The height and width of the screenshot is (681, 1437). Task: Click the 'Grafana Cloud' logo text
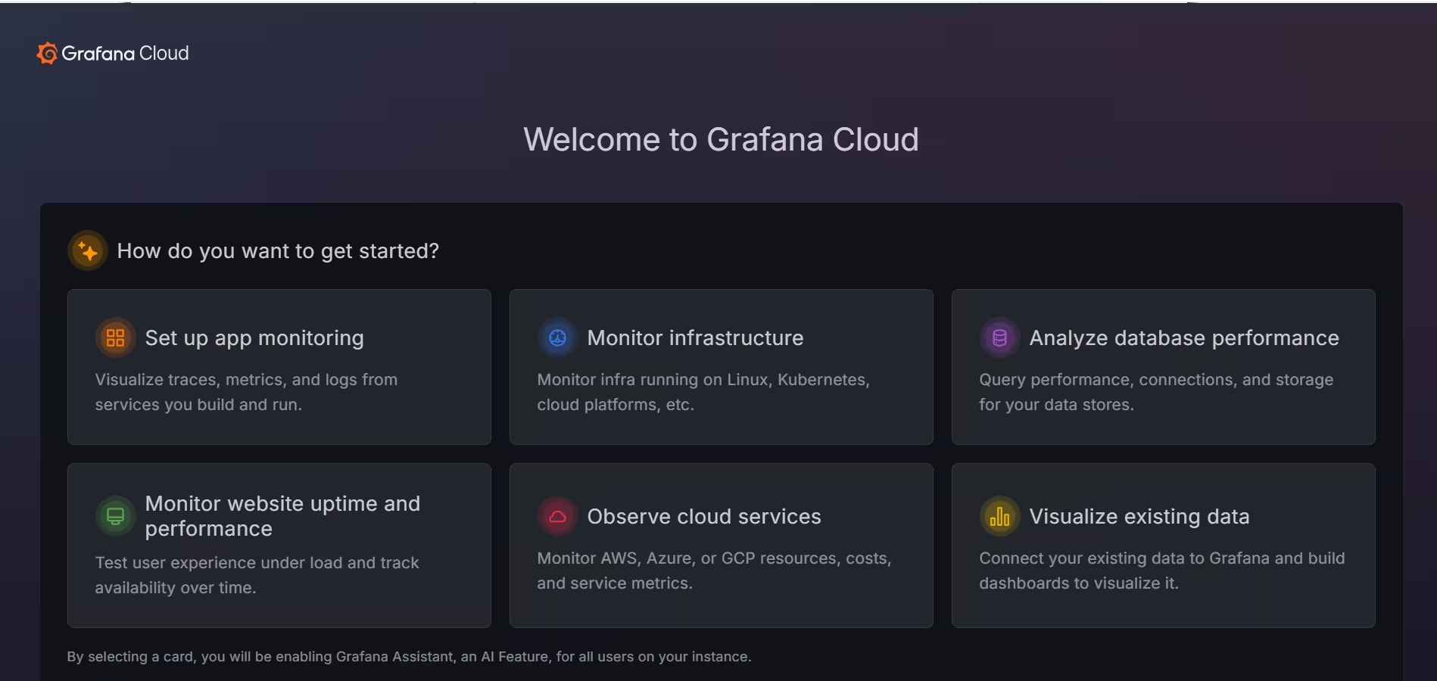[125, 53]
